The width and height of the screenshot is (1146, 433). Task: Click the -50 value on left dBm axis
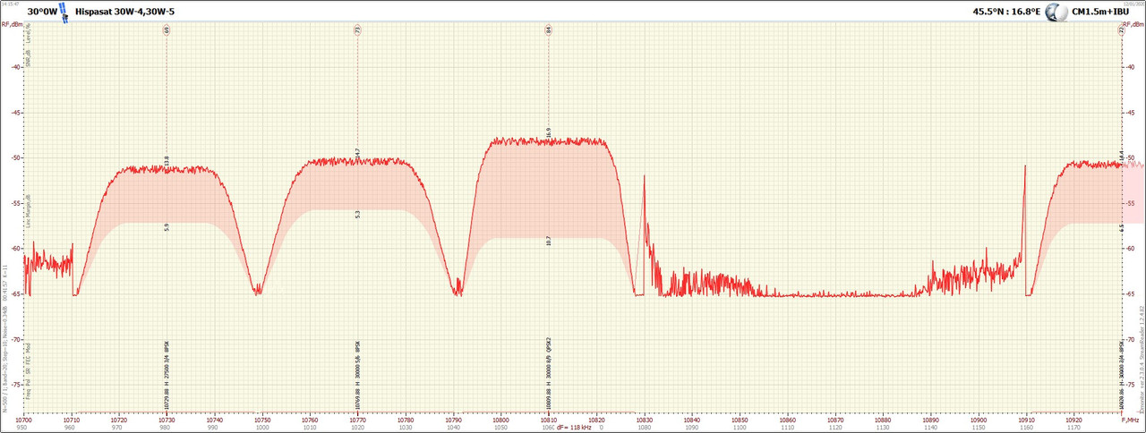click(x=15, y=157)
